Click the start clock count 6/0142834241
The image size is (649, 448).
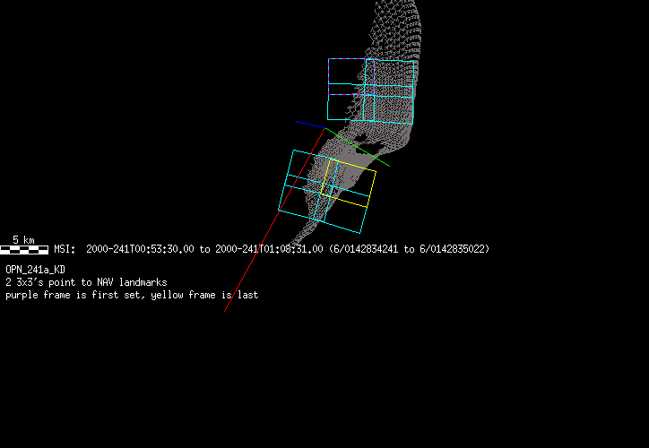tap(366, 249)
